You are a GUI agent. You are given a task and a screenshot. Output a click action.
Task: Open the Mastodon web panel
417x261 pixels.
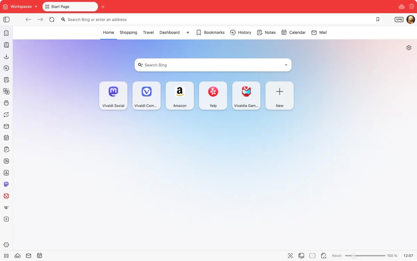pos(6,184)
